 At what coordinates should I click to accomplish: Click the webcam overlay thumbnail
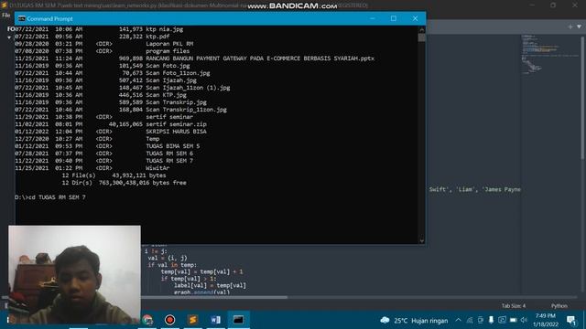tap(74, 274)
